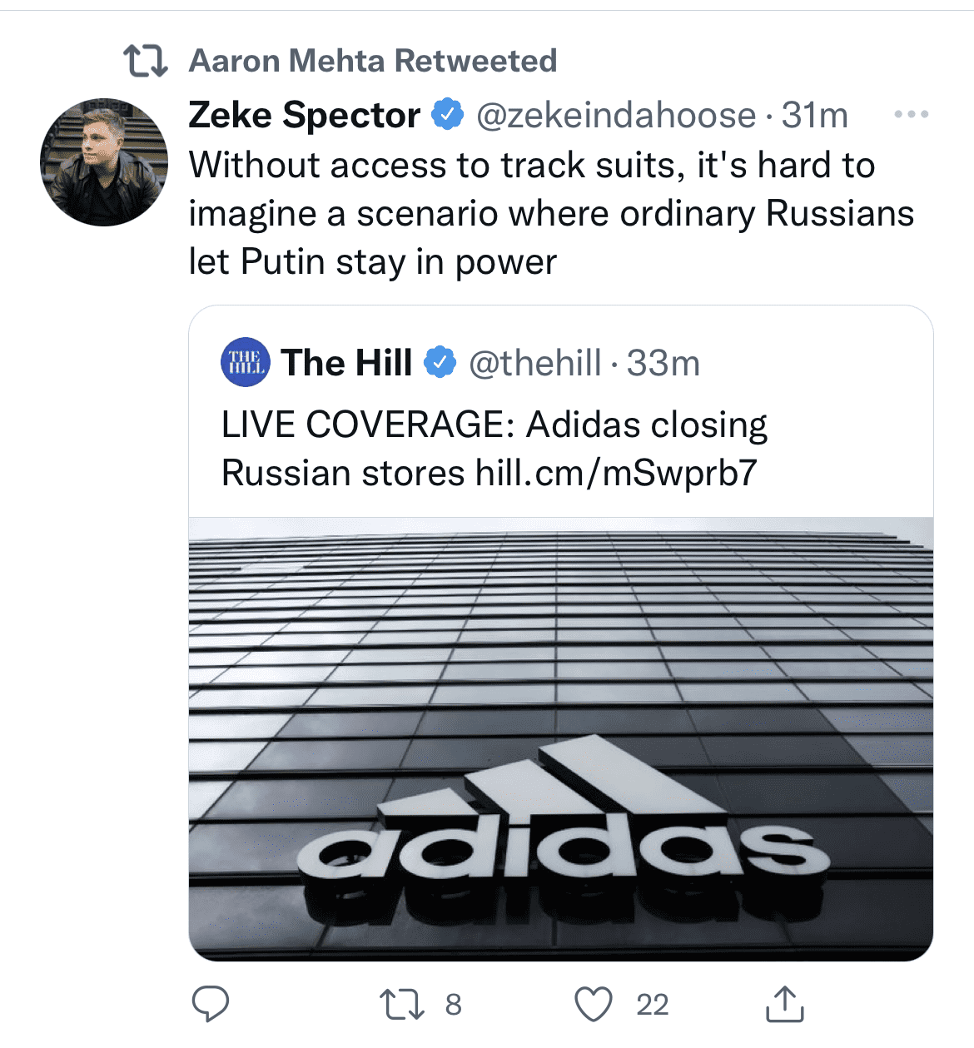The height and width of the screenshot is (1048, 974).
Task: Open the Adidas building image
Action: [x=560, y=739]
